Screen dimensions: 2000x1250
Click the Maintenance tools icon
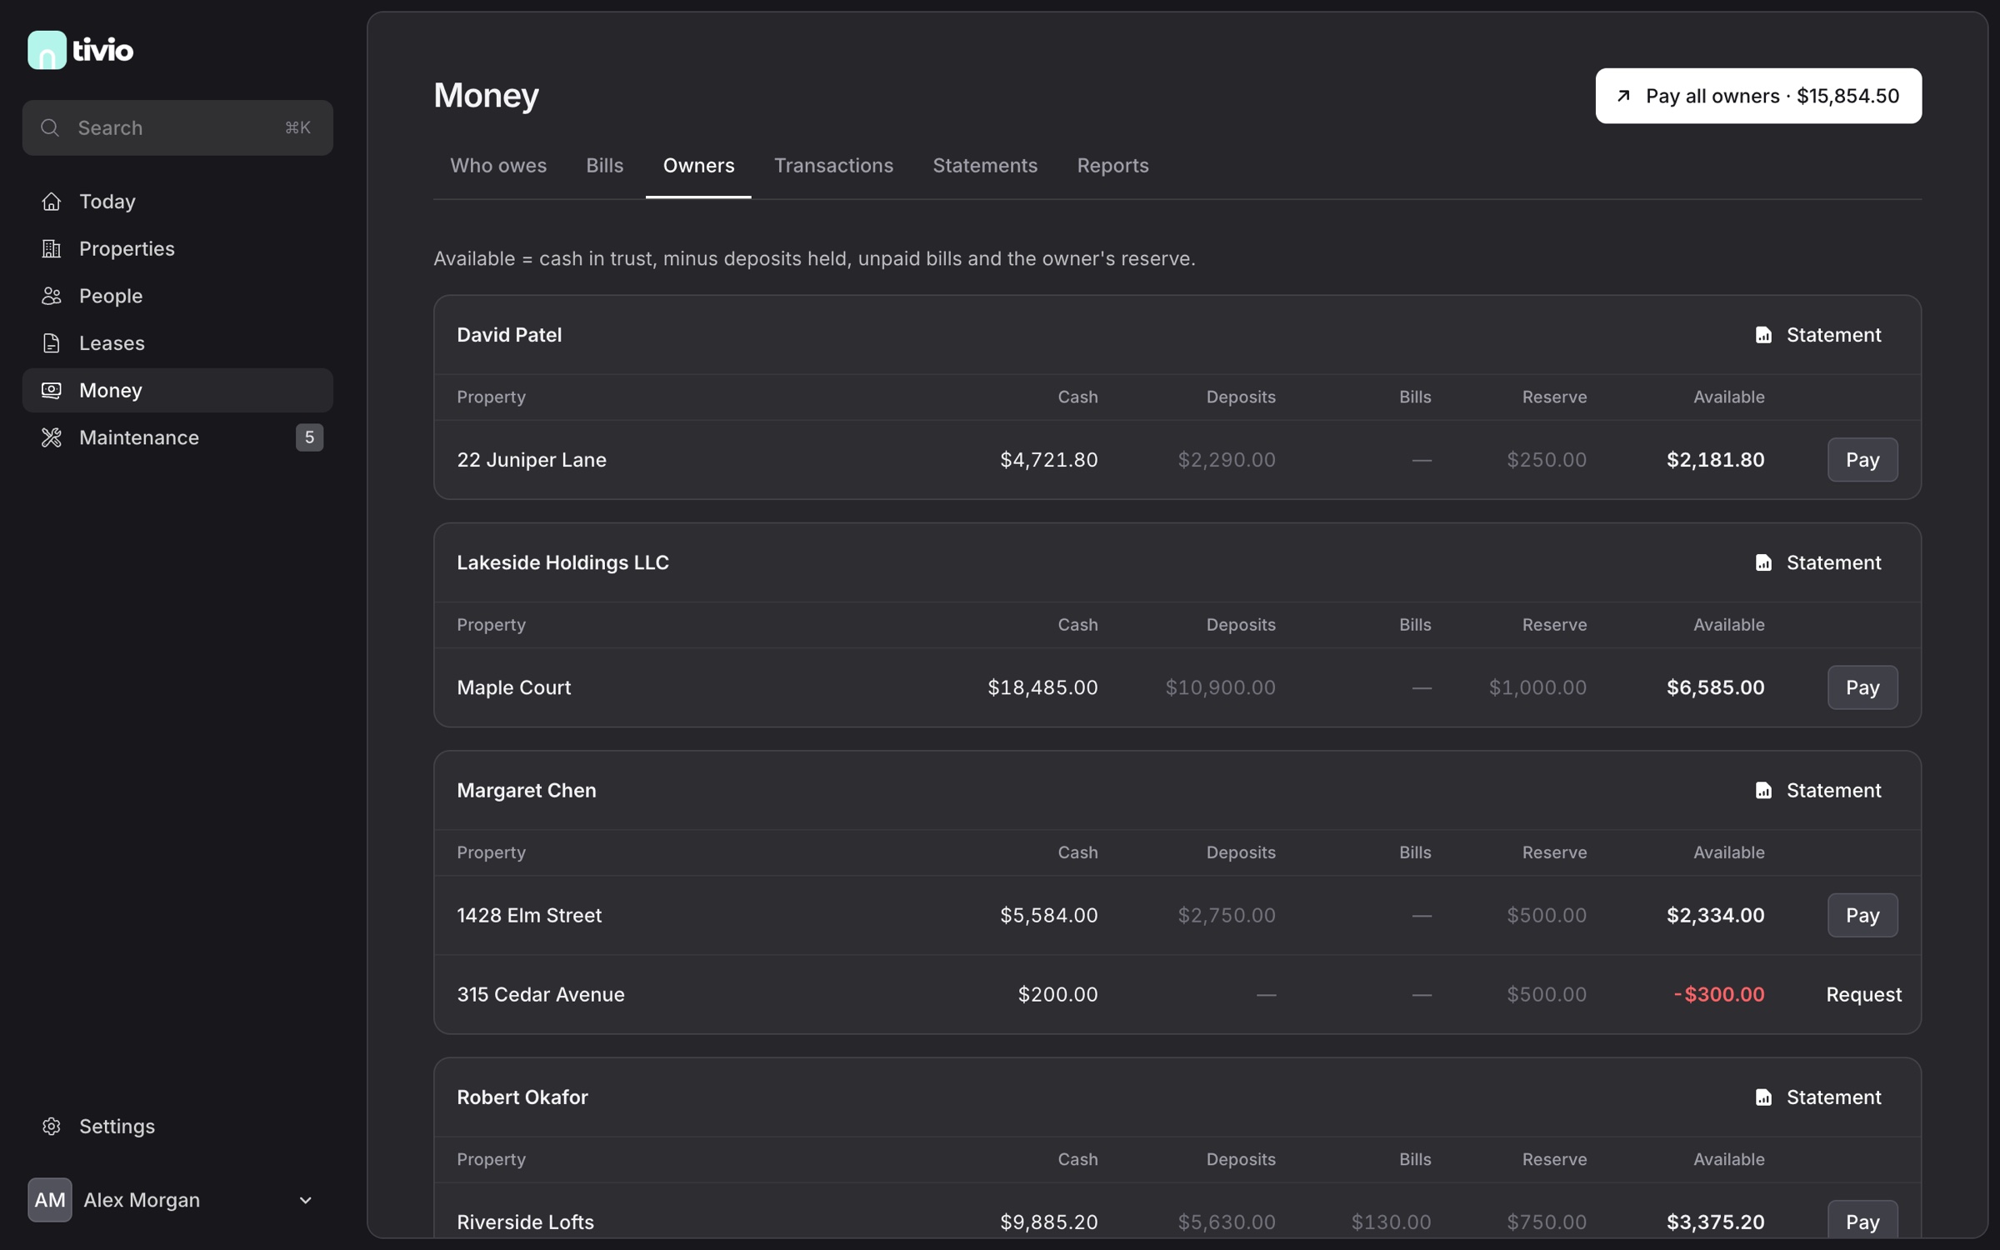coord(52,437)
